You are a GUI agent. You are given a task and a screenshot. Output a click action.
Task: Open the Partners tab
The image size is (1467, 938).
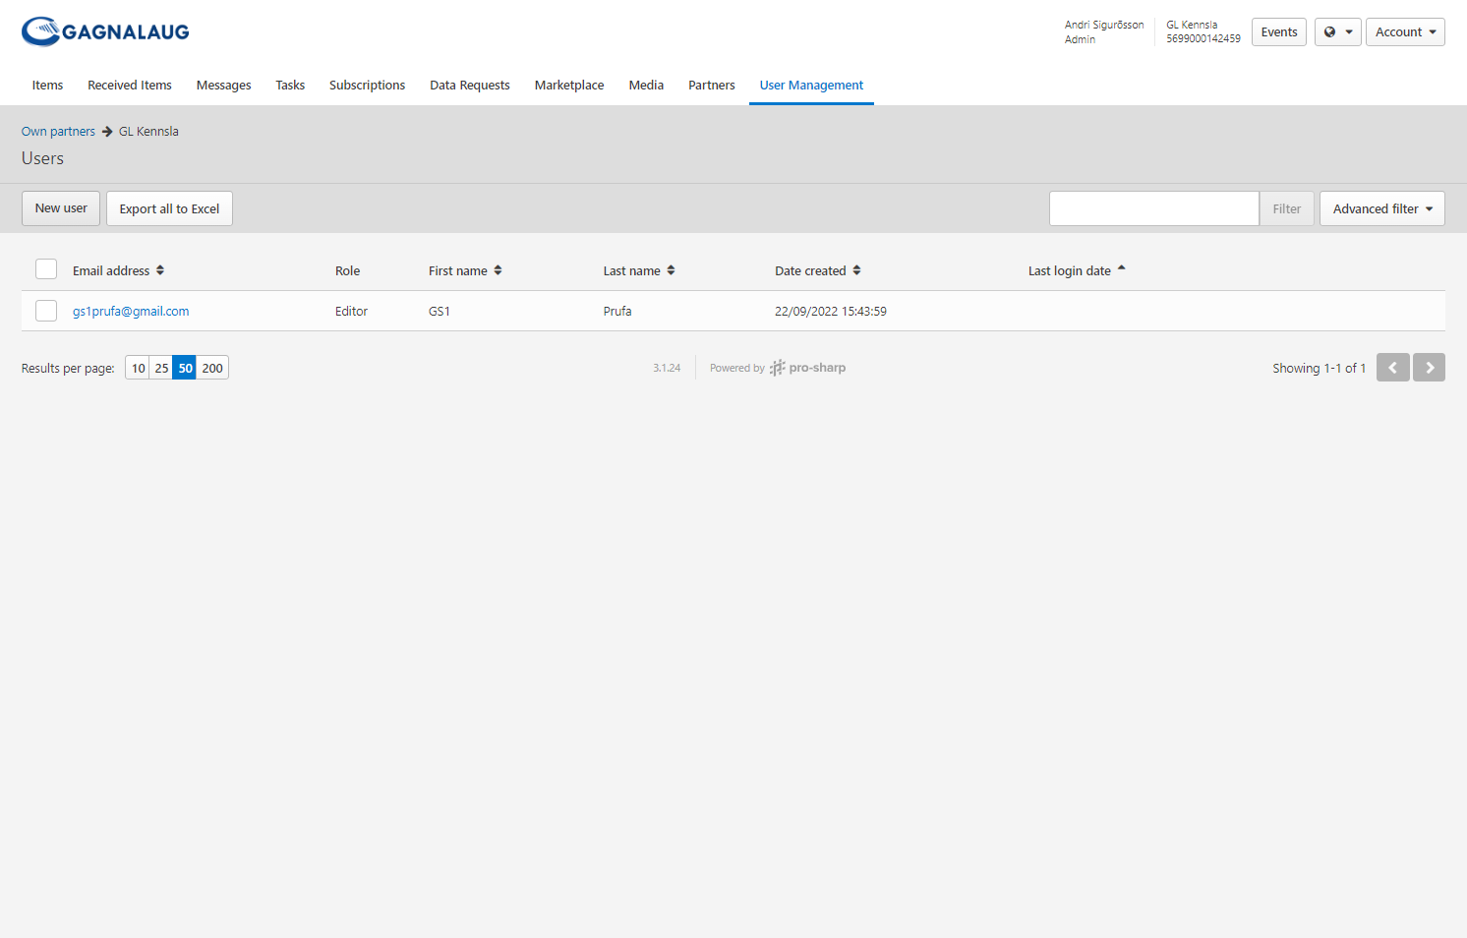click(x=711, y=85)
